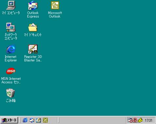This screenshot has height=124, width=156.
Task: Launch Internet Explorer from Quick Launch bar
Action: (x=25, y=120)
